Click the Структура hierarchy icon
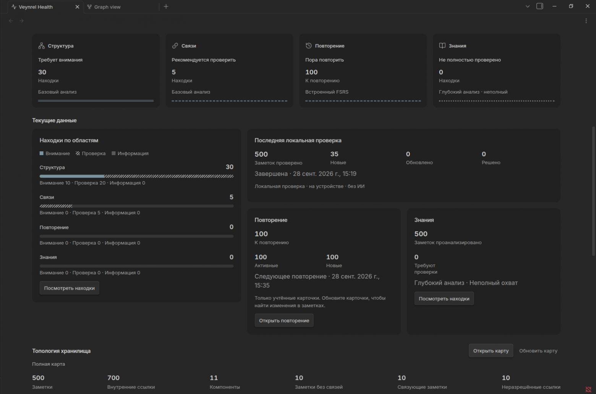Image resolution: width=596 pixels, height=394 pixels. tap(42, 46)
